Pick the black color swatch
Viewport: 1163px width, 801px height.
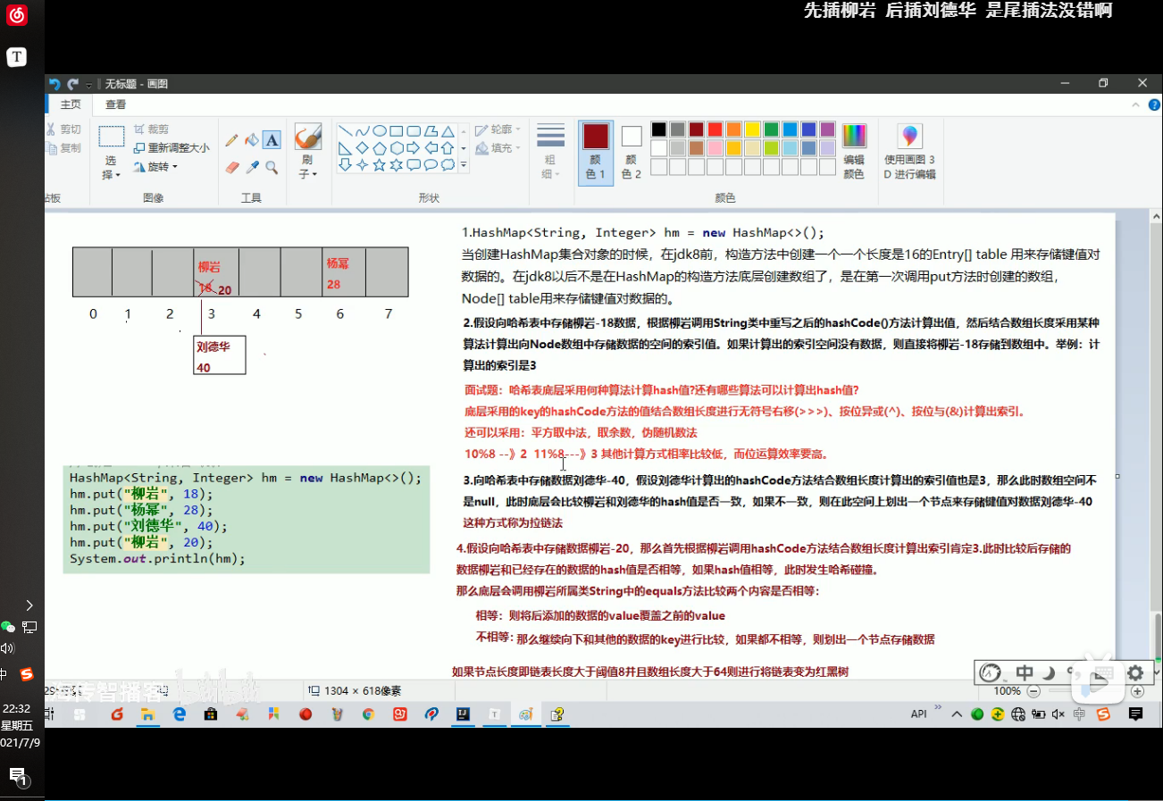point(658,129)
